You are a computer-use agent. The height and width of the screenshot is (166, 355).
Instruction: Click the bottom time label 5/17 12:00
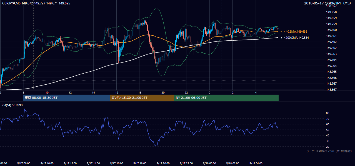[x=70, y=164]
